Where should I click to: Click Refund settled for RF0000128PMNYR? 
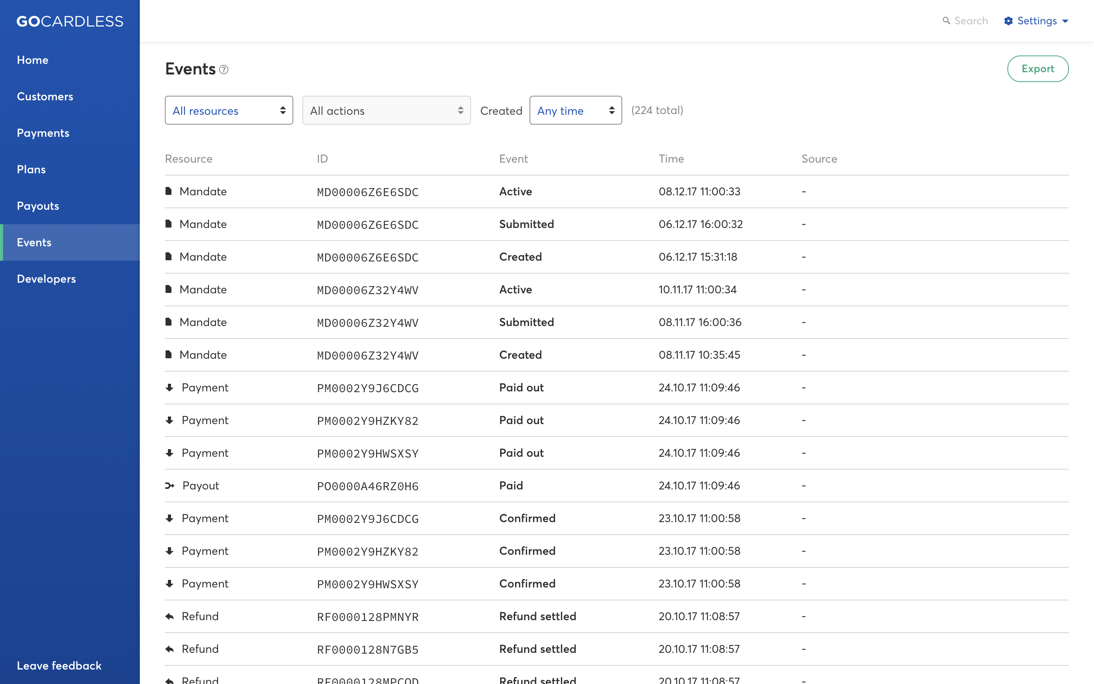point(538,616)
